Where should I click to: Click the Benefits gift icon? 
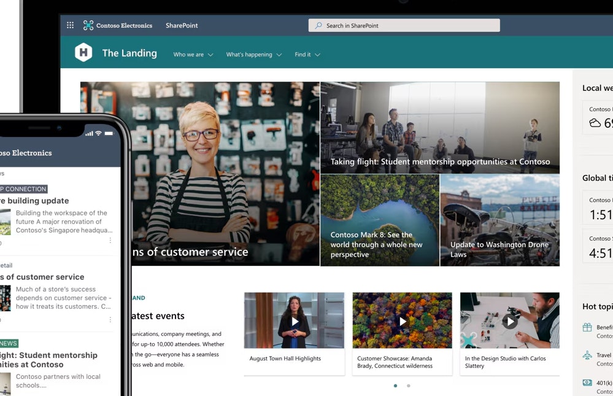587,327
